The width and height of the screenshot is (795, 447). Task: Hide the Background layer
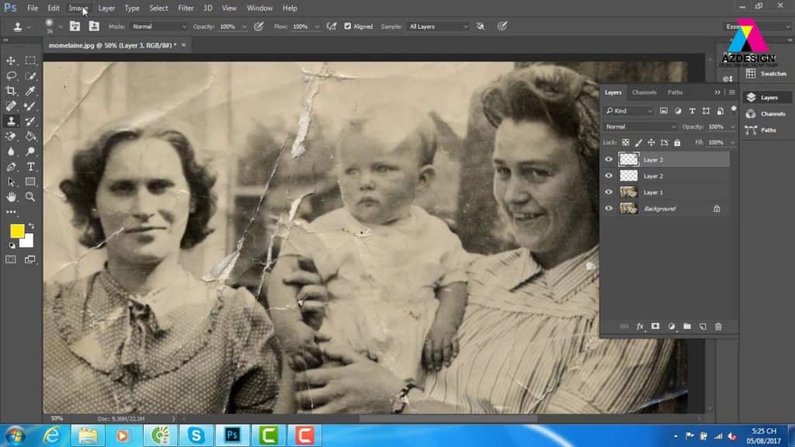point(609,208)
